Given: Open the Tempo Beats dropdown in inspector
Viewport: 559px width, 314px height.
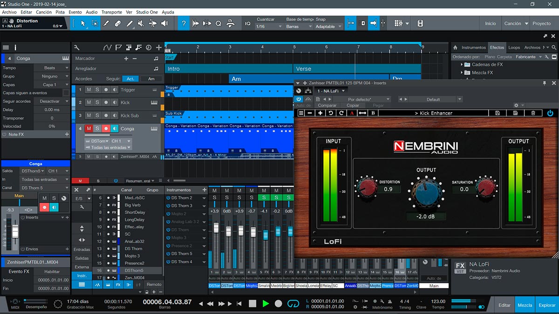Looking at the screenshot, I should click(x=51, y=68).
